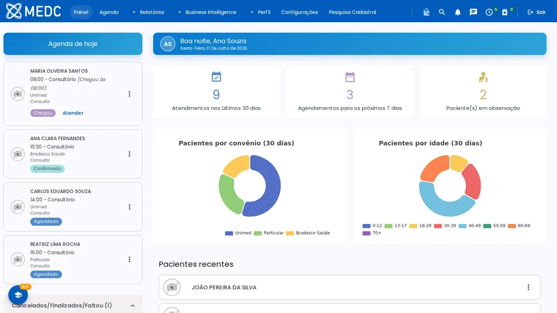Click the patient observation icon above 2
Viewport: 557px width, 313px height.
click(x=483, y=77)
